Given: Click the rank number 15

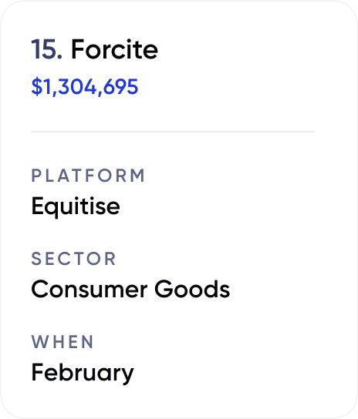Looking at the screenshot, I should 47,49.
